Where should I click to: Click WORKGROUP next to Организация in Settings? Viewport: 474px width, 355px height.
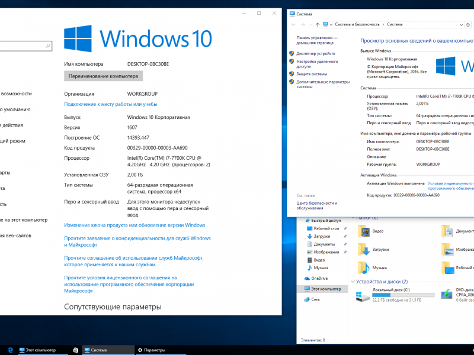coord(142,94)
